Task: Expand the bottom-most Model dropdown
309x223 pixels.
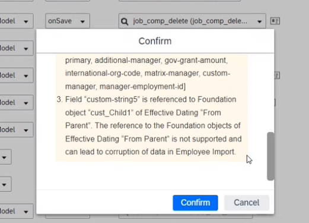Action: 16,211
